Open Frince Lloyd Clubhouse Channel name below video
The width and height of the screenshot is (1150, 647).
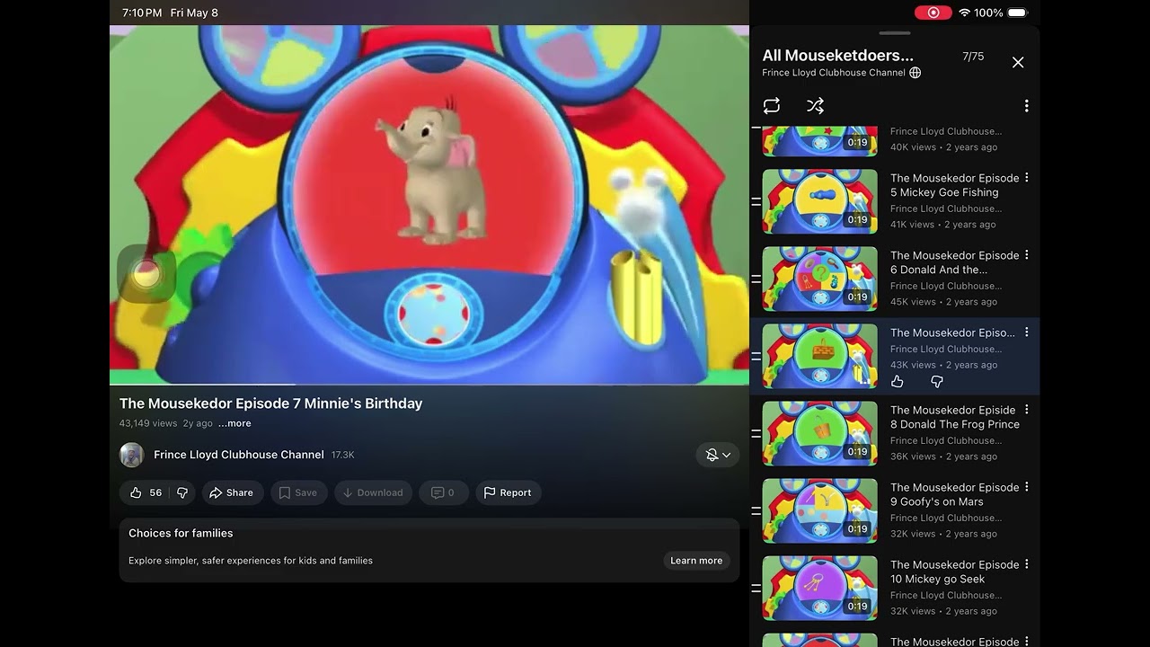(x=239, y=455)
